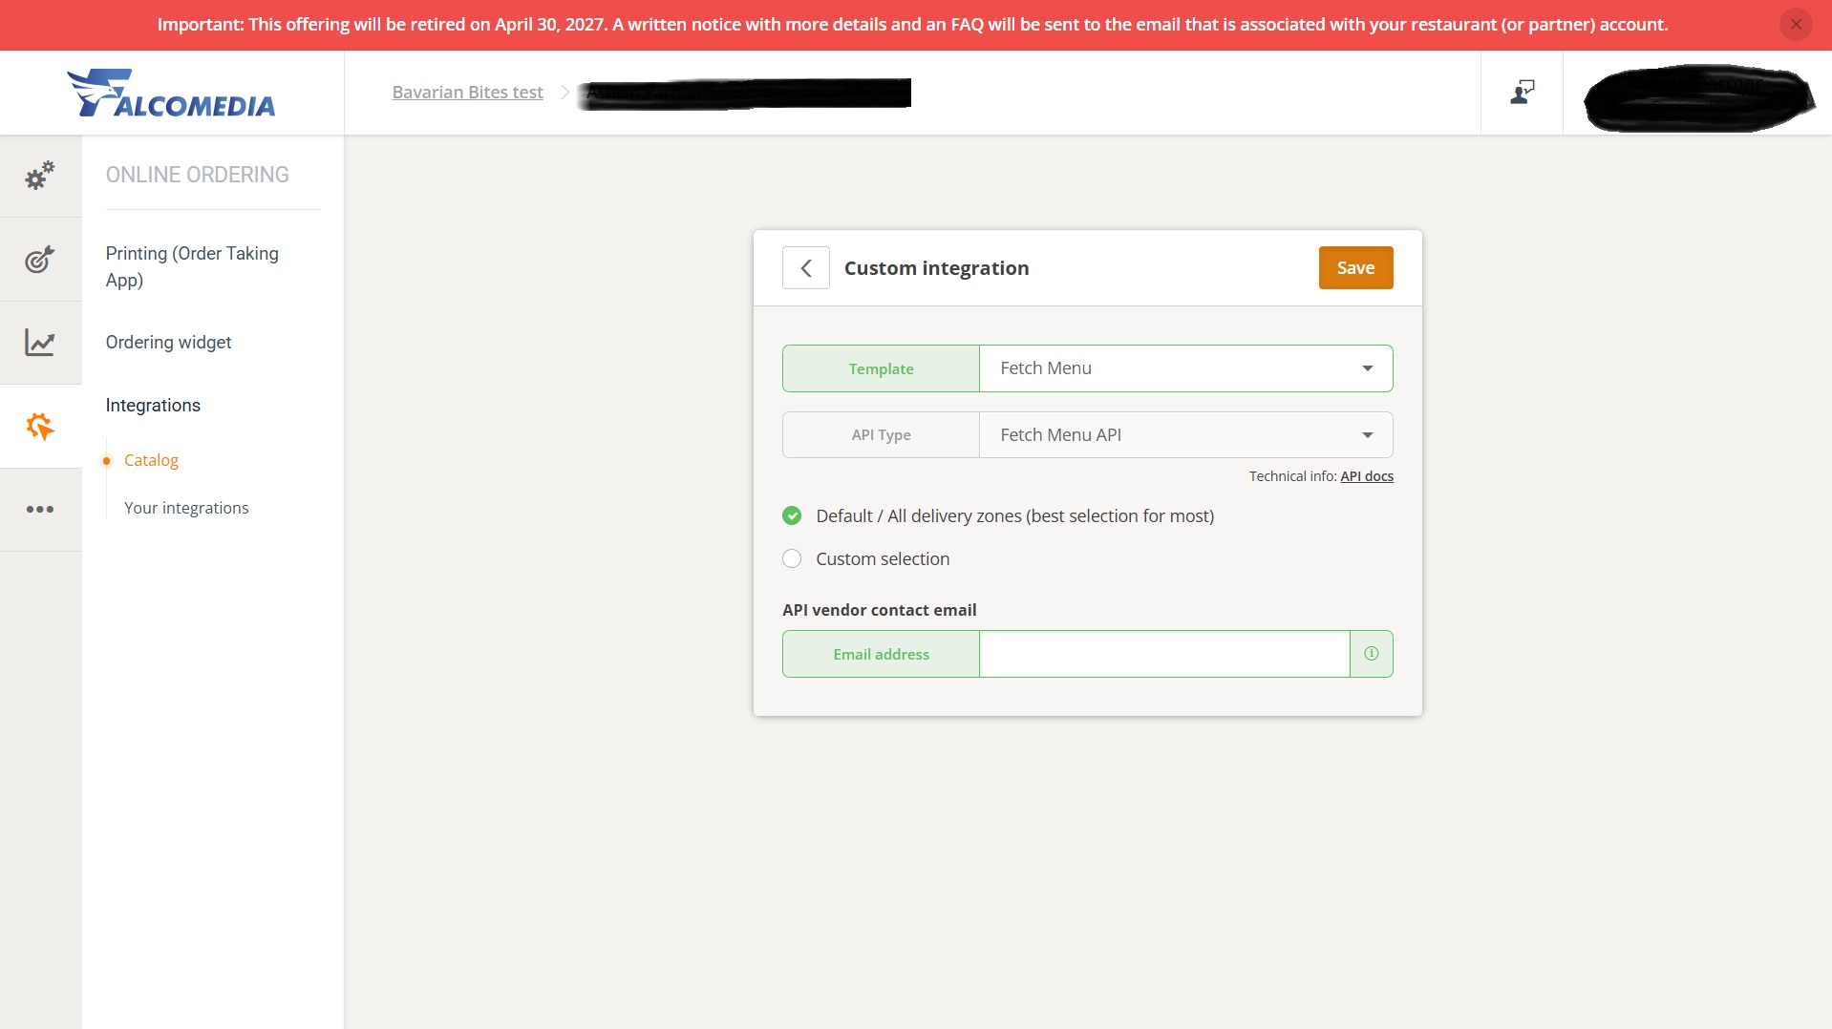The height and width of the screenshot is (1029, 1832).
Task: Open the Ordering widget menu item
Action: 168,343
